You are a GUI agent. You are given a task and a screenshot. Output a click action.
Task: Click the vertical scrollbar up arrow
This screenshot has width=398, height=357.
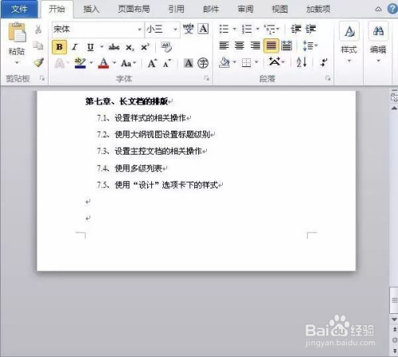pos(395,108)
